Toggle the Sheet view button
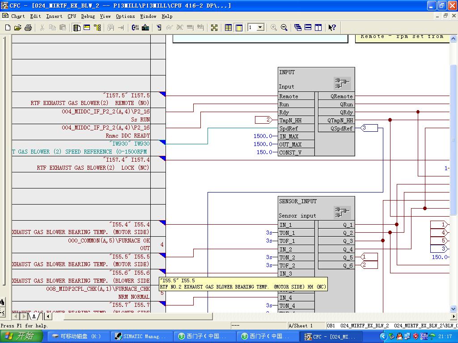 [x=239, y=28]
